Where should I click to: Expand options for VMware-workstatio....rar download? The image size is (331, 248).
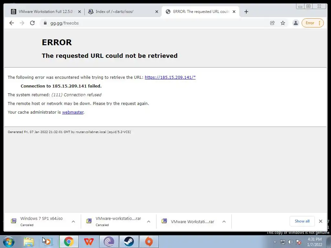click(x=149, y=222)
